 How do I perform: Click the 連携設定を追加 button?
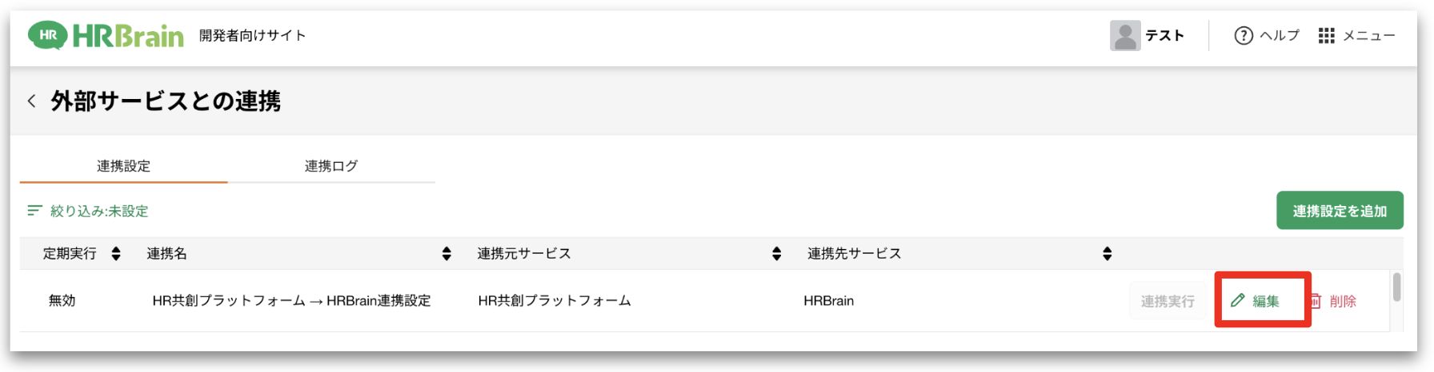point(1340,211)
